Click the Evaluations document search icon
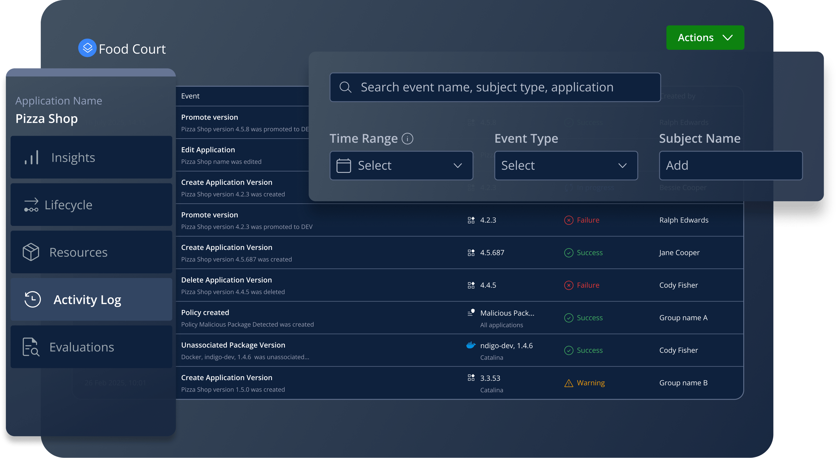 coord(31,347)
